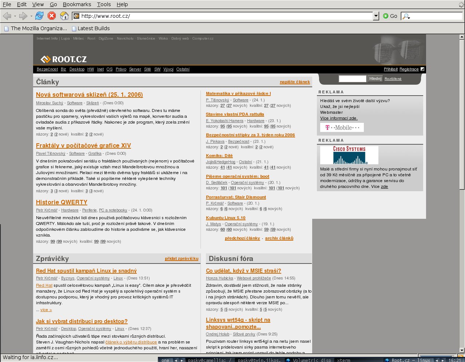Open The Mozilla Organiza... bookmark

click(35, 28)
